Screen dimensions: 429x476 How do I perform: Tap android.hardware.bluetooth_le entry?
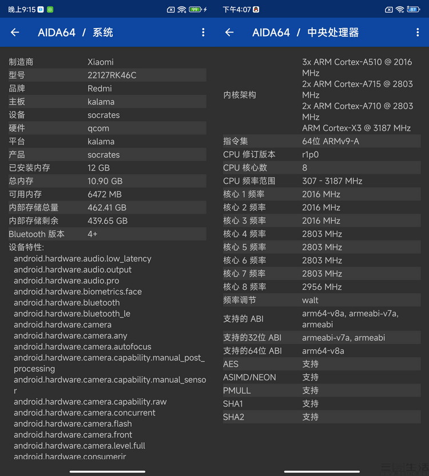click(72, 314)
